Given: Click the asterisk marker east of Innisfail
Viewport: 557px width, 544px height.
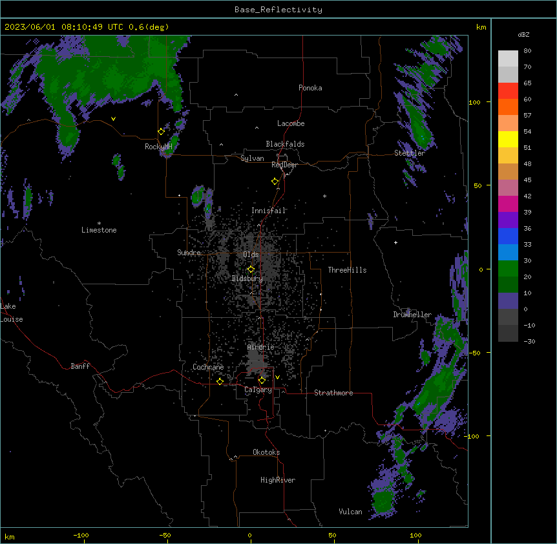Looking at the screenshot, I should pos(324,196).
